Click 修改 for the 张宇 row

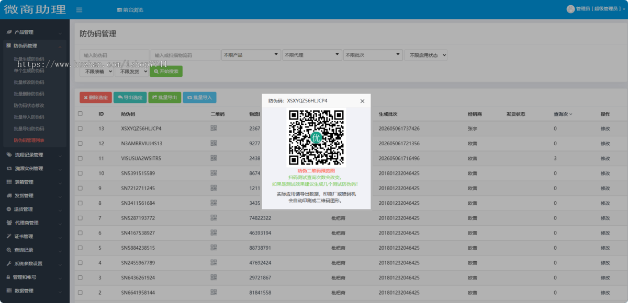tap(605, 129)
